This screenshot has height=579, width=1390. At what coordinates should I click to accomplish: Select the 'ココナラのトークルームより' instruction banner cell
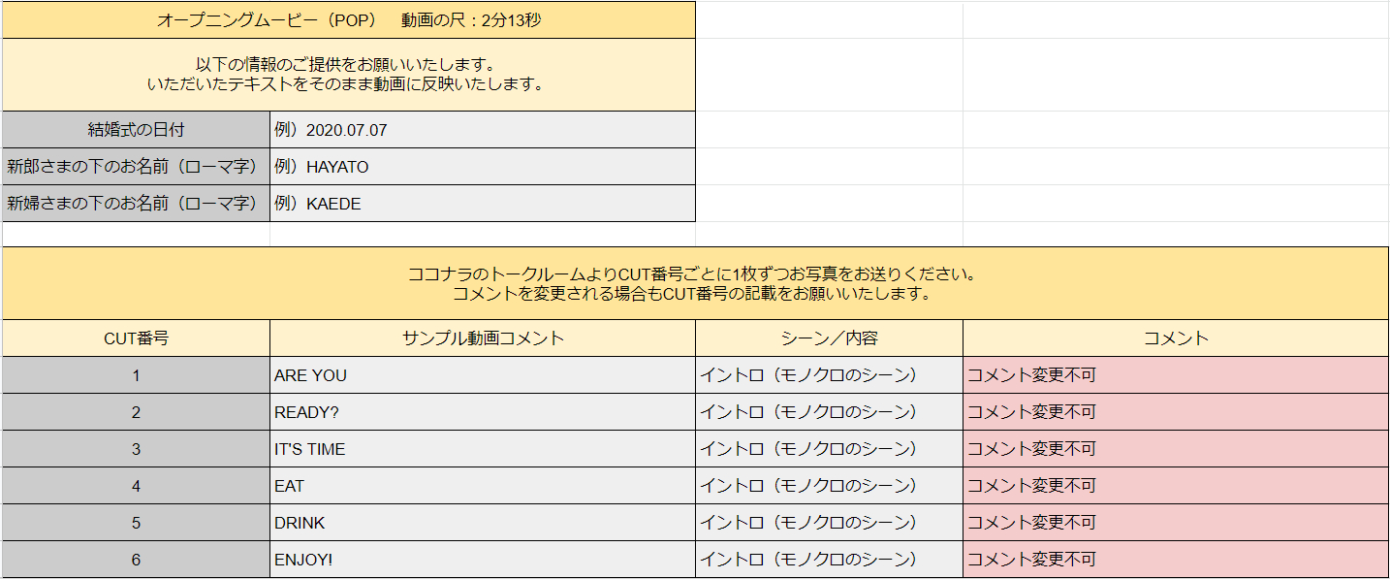(695, 283)
